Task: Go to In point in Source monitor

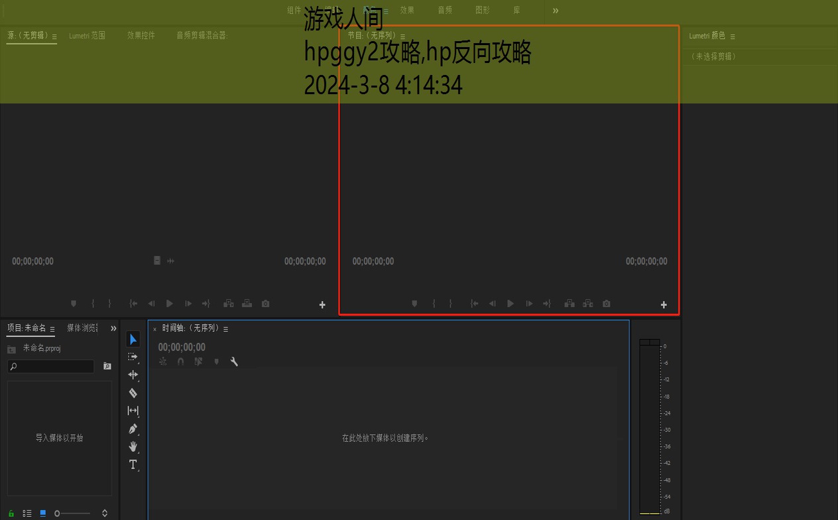Action: coord(133,304)
